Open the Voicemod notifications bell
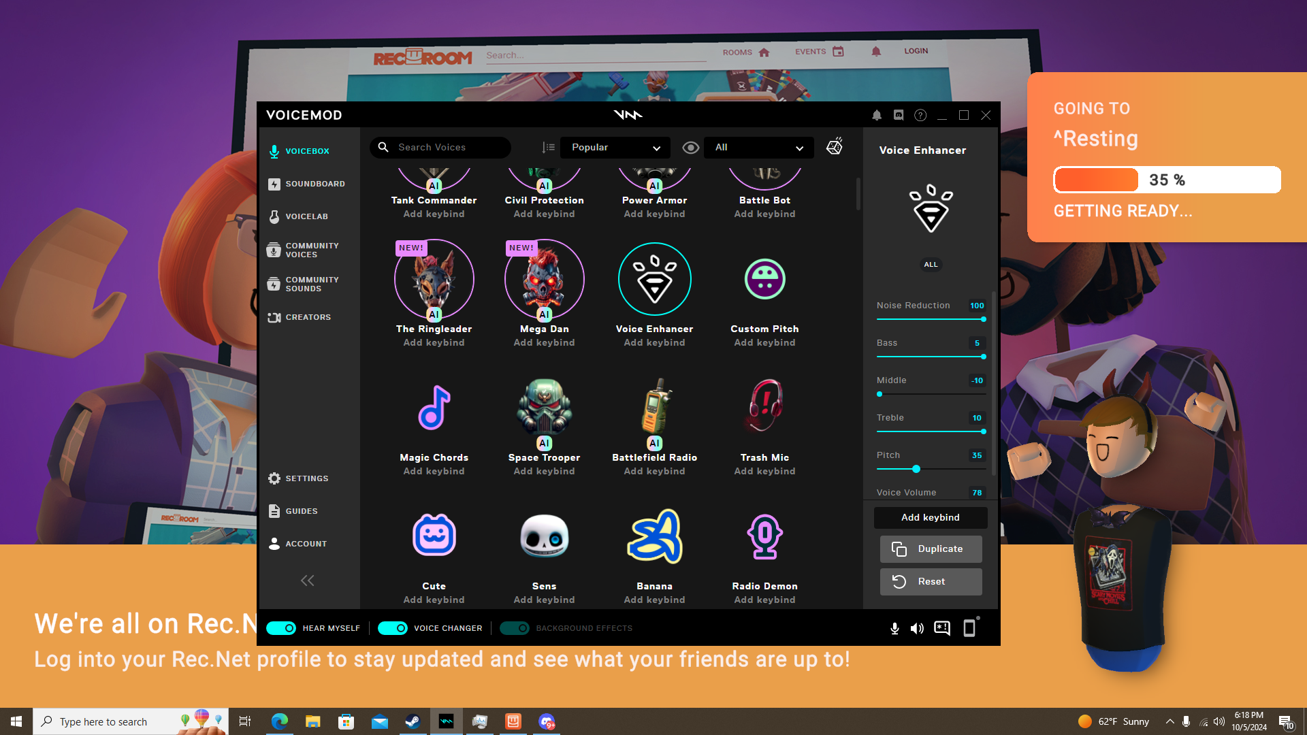Screen dimensions: 1307x735 coord(877,115)
